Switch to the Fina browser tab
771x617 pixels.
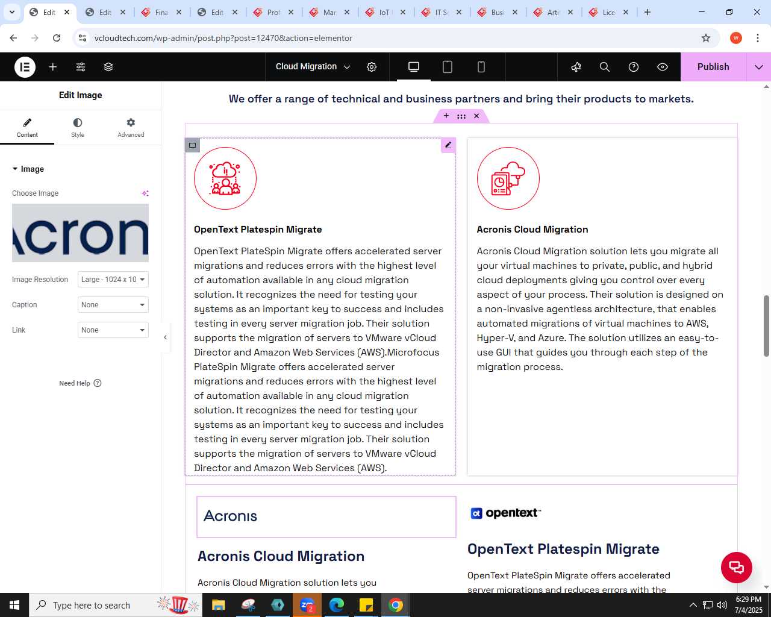161,12
